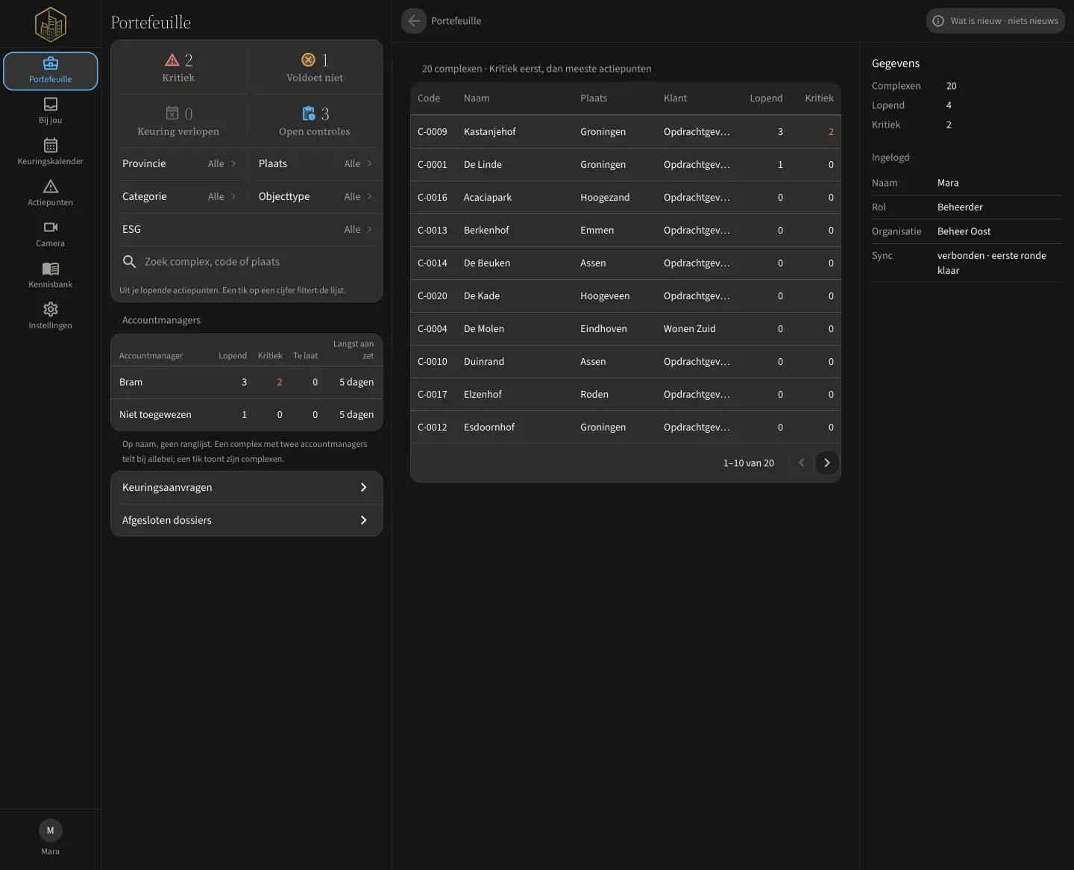Screen dimensions: 1074x870
Task: Open complex C-0017 Elzenhof
Action: 626,394
